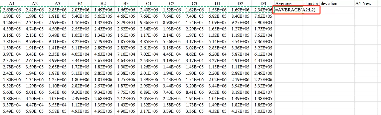This screenshot has width=381, height=115.
Task: Click the D3 header cell
Action: [x=263, y=3]
